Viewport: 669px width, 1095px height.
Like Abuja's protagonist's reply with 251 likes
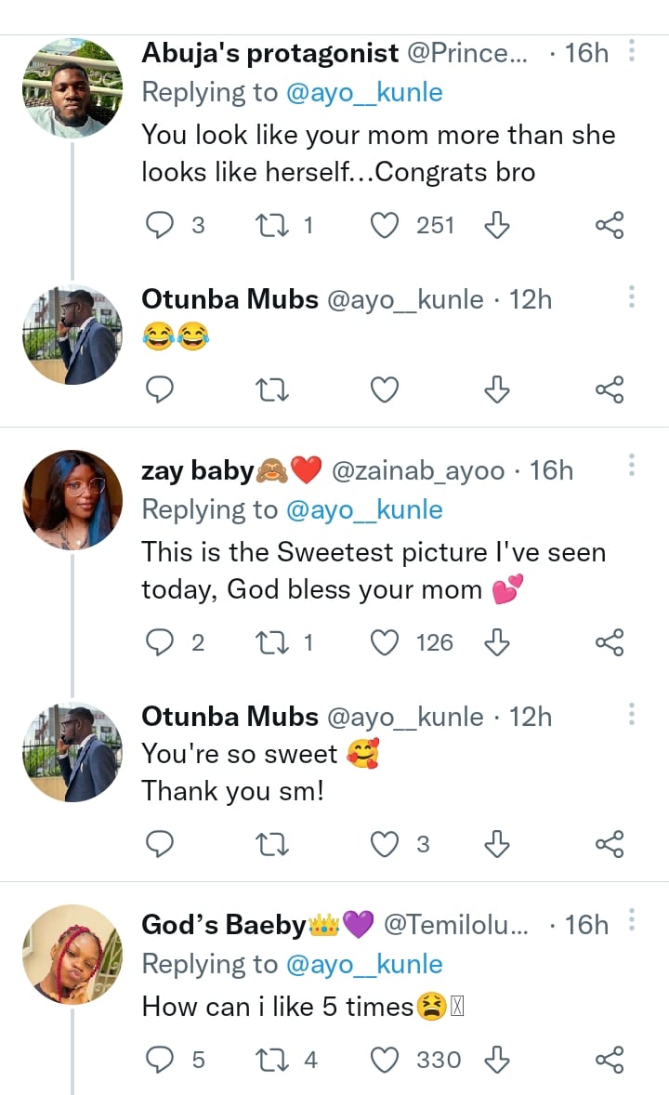tap(385, 225)
